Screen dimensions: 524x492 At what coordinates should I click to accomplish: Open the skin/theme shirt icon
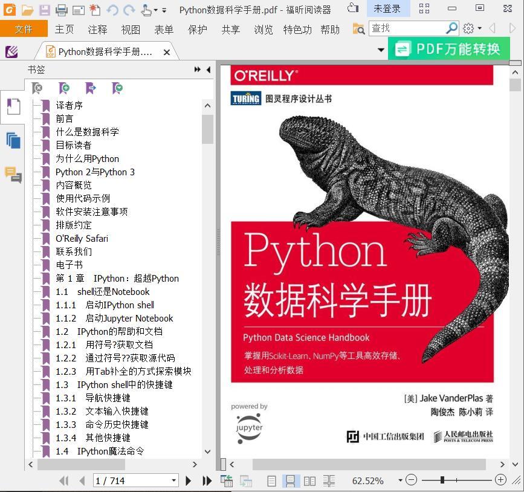coord(353,8)
